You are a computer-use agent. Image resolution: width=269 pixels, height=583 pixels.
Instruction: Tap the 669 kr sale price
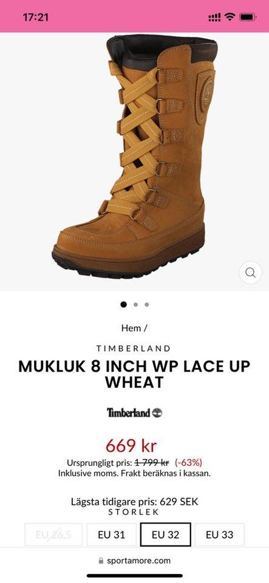coord(131,446)
